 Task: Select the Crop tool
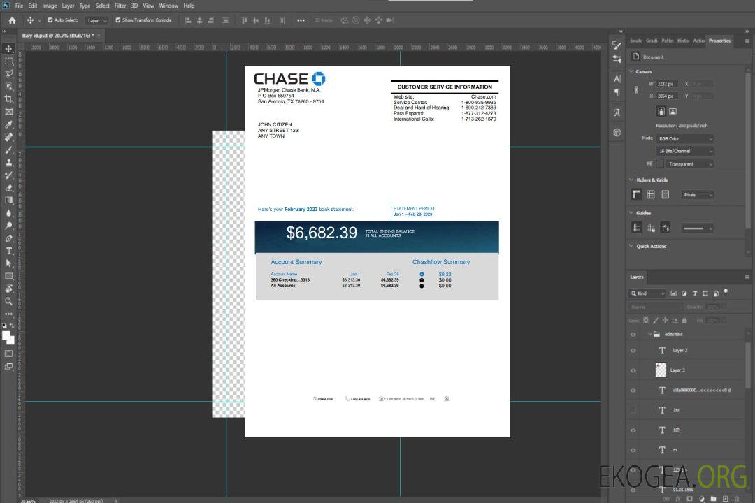click(8, 99)
